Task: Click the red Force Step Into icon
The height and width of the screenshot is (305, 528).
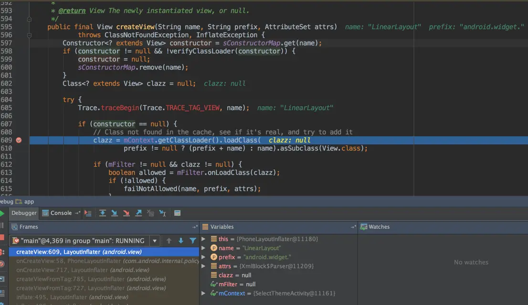Action: click(x=127, y=213)
